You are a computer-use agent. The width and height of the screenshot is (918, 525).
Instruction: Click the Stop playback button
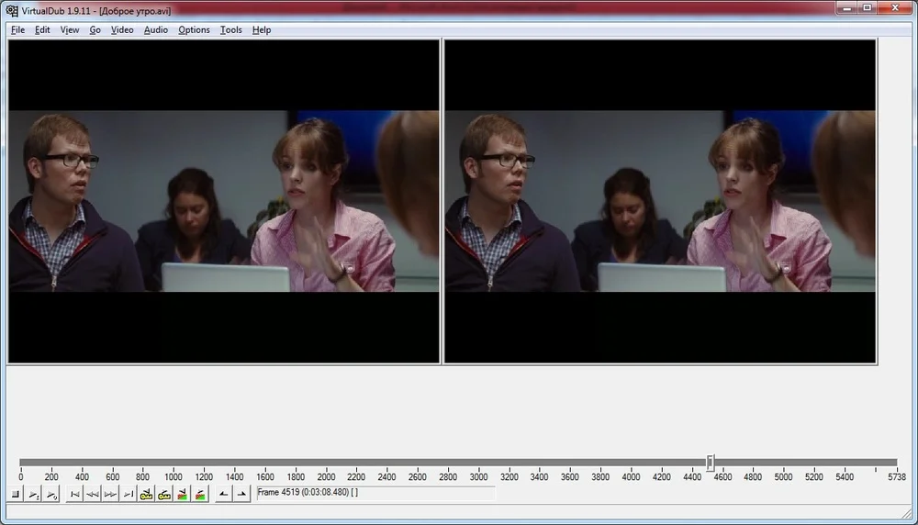[16, 495]
